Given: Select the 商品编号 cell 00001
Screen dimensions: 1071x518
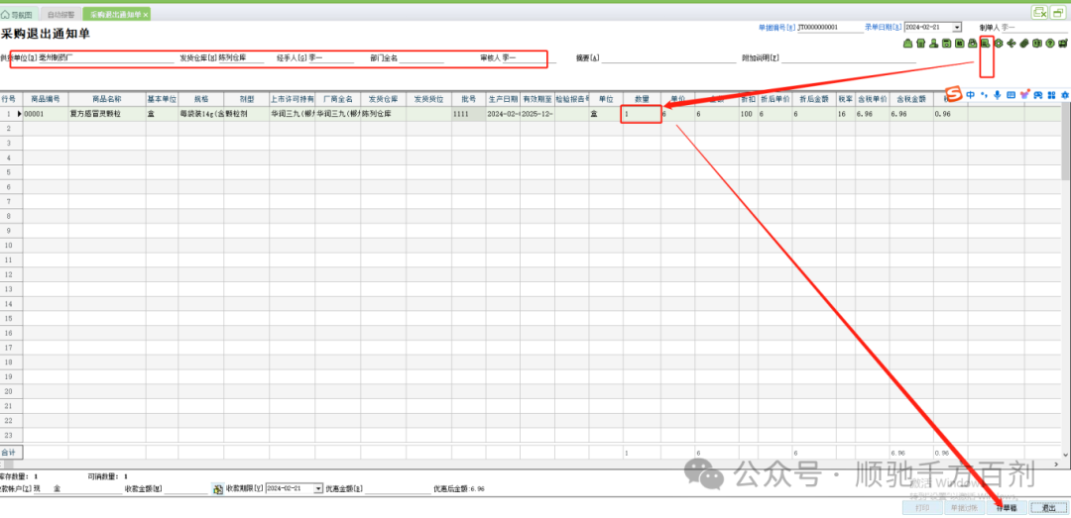Looking at the screenshot, I should [x=45, y=114].
